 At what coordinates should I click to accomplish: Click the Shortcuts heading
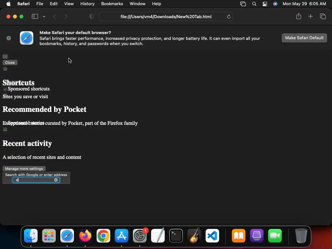click(18, 83)
